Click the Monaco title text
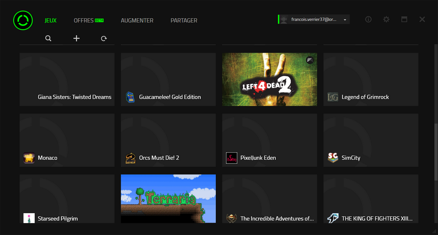Viewport: 438px width, 235px height. [x=47, y=158]
